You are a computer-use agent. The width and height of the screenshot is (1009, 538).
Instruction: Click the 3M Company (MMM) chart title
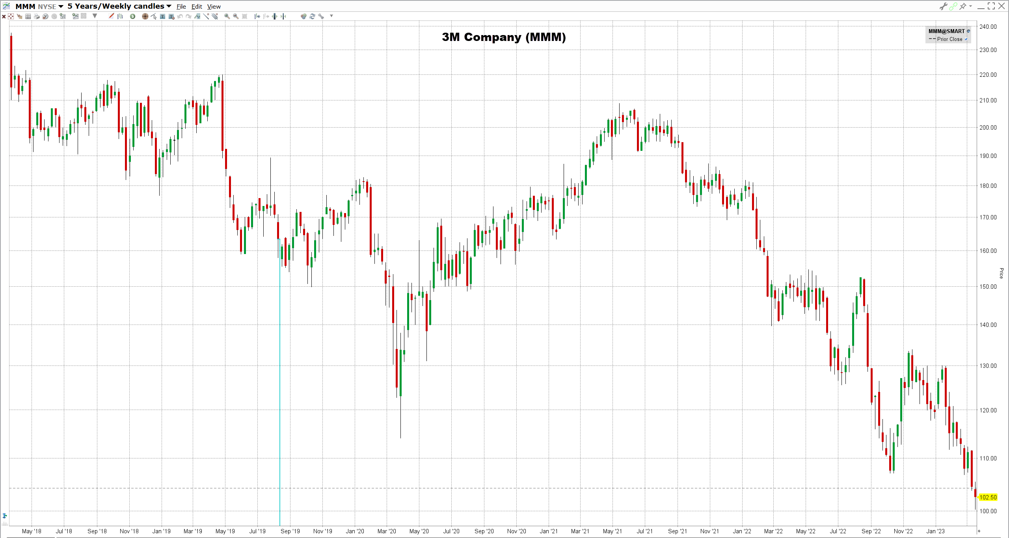tap(504, 37)
